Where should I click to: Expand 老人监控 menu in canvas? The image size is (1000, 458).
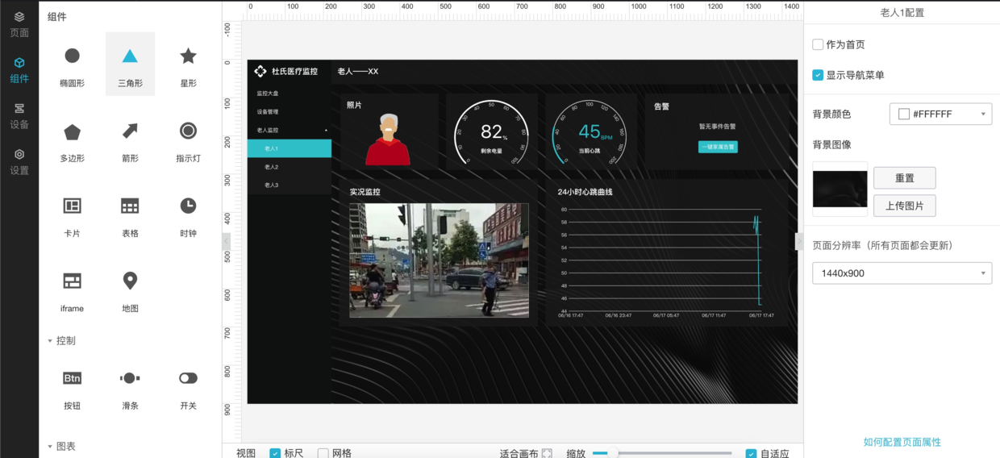tap(290, 130)
